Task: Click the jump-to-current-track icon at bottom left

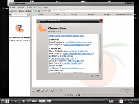Action: point(34,90)
